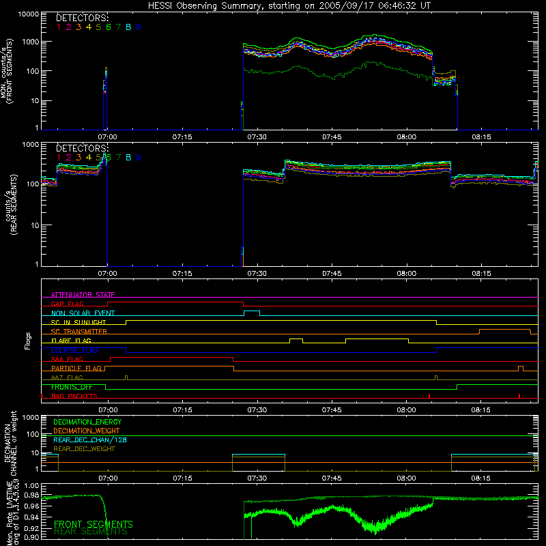The height and width of the screenshot is (546, 546).
Task: Select cyan detector 8 in rear segments legend
Action: click(x=128, y=158)
